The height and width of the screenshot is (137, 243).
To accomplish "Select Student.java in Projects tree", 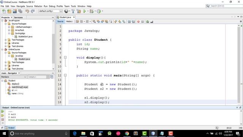I will pos(24,59).
